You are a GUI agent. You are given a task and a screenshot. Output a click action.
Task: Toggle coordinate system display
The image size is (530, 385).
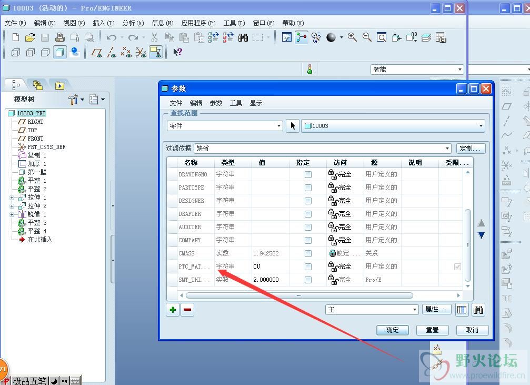coord(141,52)
